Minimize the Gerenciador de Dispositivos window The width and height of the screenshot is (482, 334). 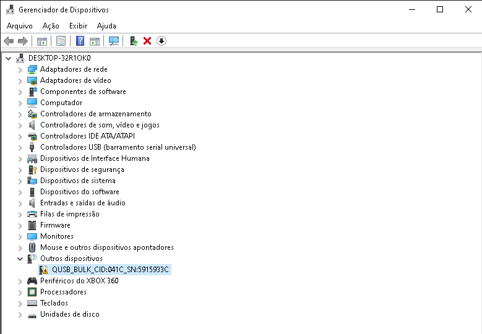[412, 9]
